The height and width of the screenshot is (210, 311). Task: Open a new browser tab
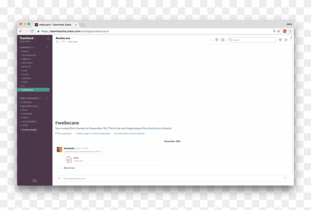point(83,25)
